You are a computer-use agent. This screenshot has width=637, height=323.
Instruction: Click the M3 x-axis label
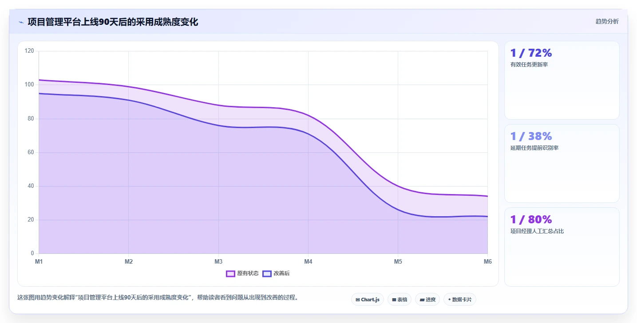(x=218, y=261)
